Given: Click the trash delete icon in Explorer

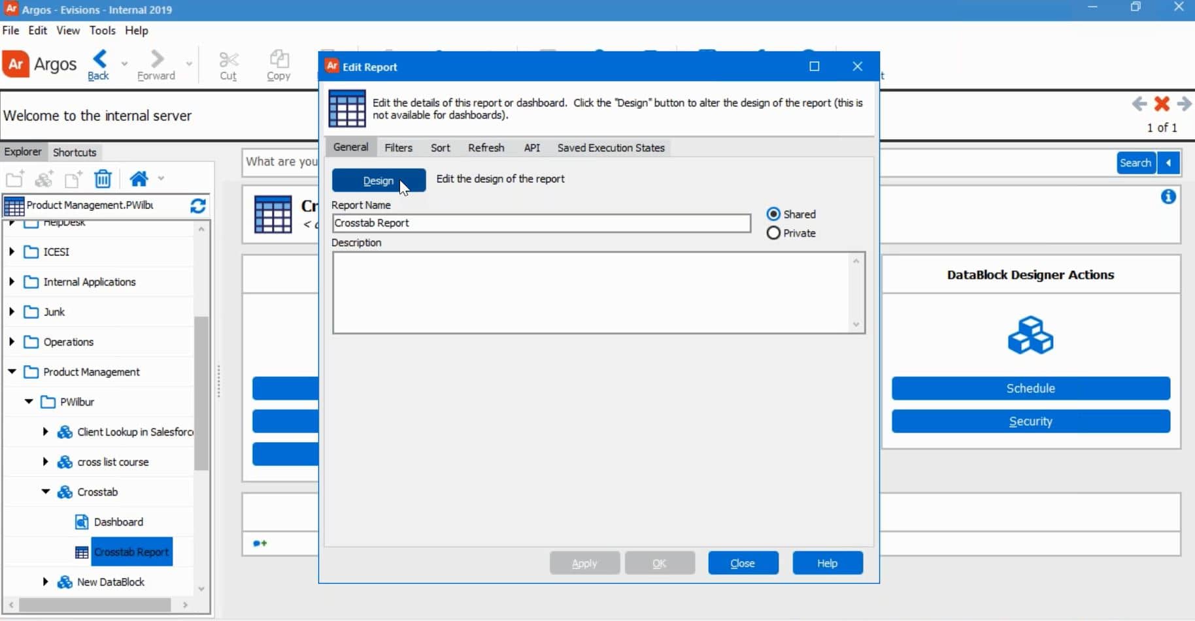Looking at the screenshot, I should pos(103,179).
